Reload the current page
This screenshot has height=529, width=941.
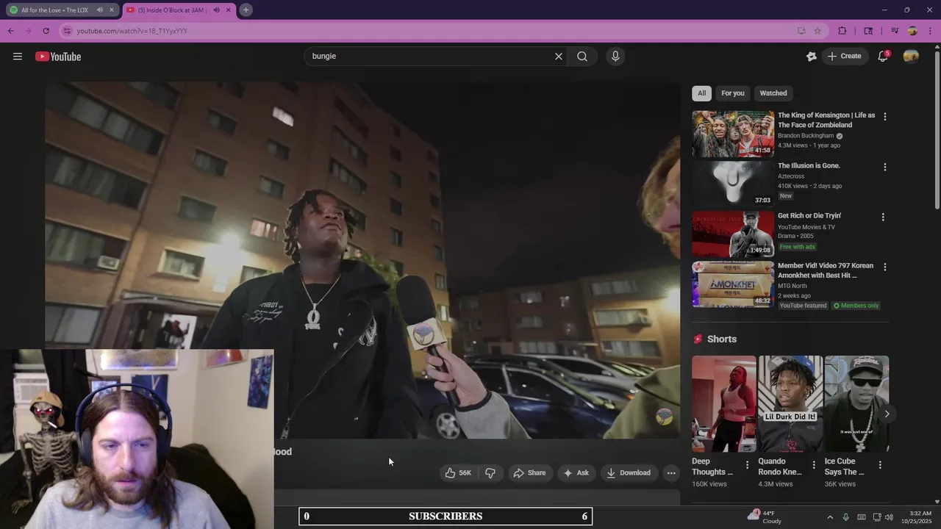coord(46,31)
